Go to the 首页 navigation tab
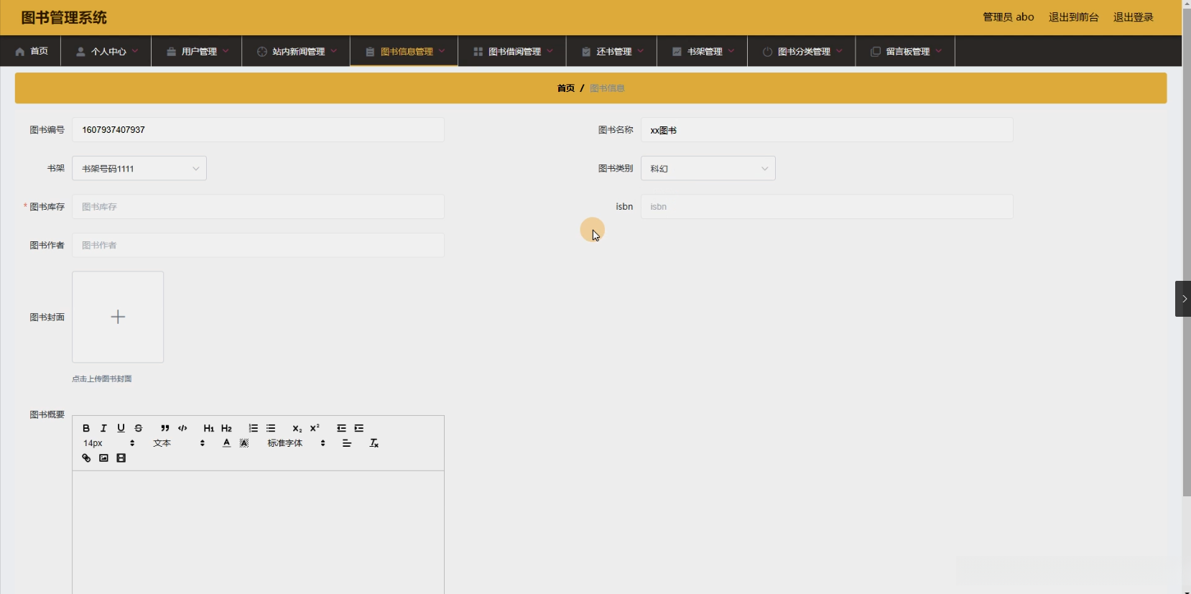Screen dimensions: 1191x594 pos(31,51)
